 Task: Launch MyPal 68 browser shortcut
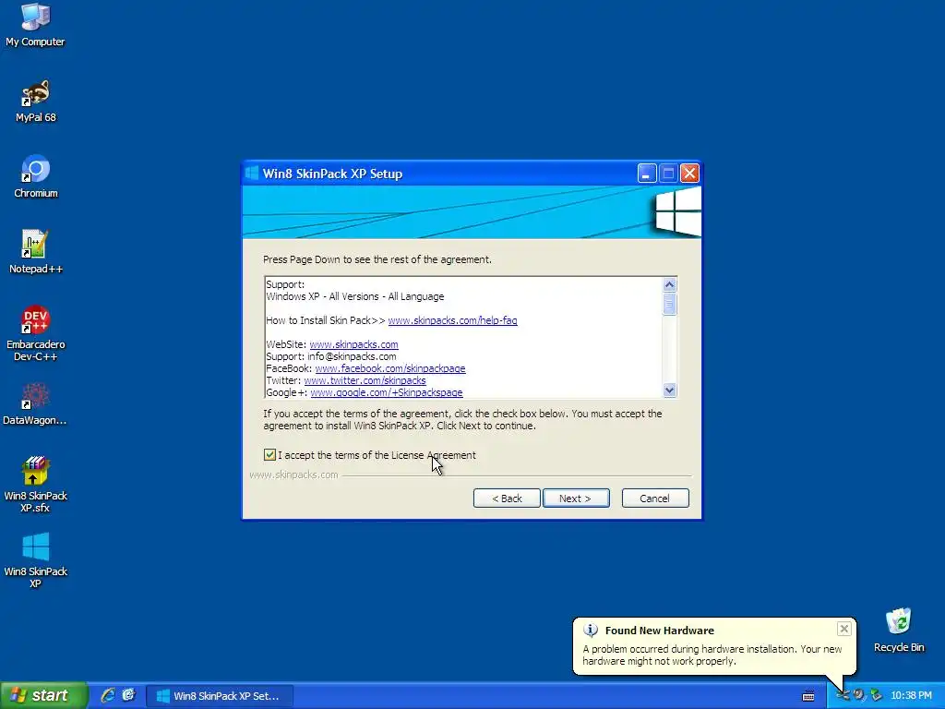tap(35, 101)
